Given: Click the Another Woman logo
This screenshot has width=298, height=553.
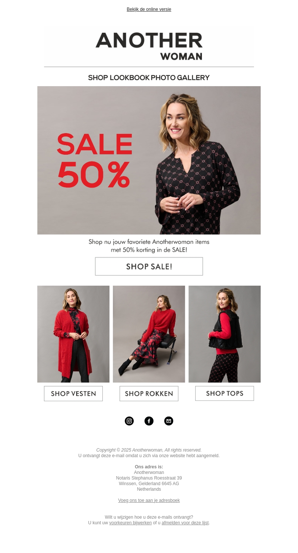Looking at the screenshot, I should [149, 46].
